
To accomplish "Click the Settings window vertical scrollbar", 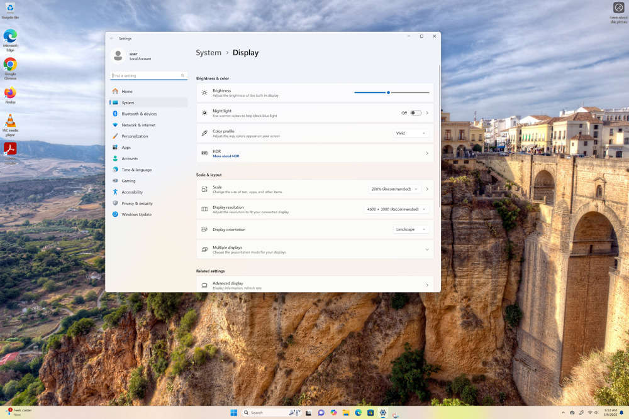I will point(440,136).
